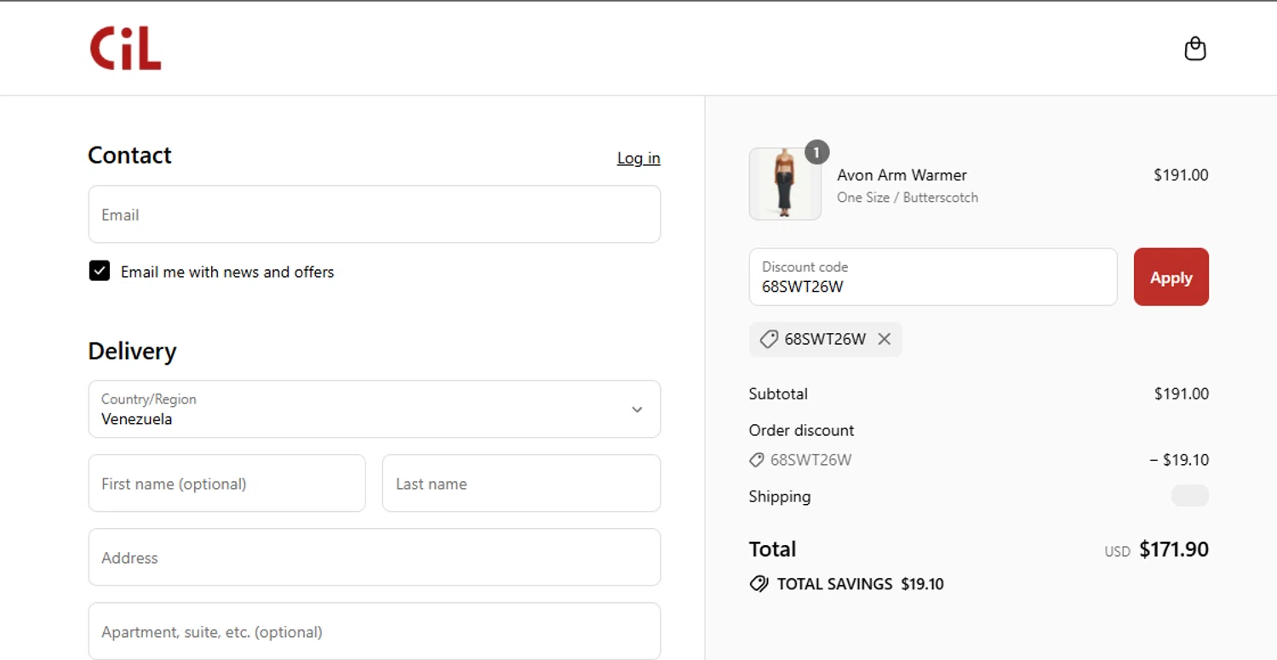Click the Total Savings tag icon
This screenshot has height=660, width=1277.
click(759, 584)
